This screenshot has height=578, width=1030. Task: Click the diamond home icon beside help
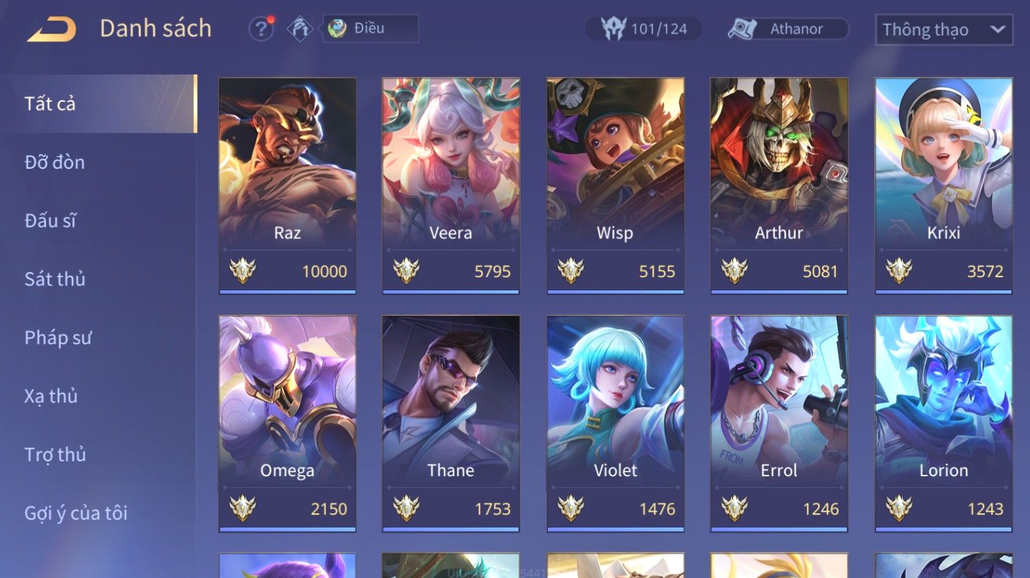(x=300, y=29)
